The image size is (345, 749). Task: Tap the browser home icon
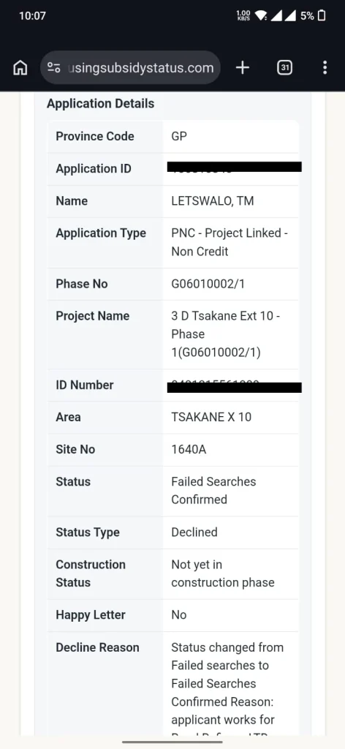pos(20,68)
